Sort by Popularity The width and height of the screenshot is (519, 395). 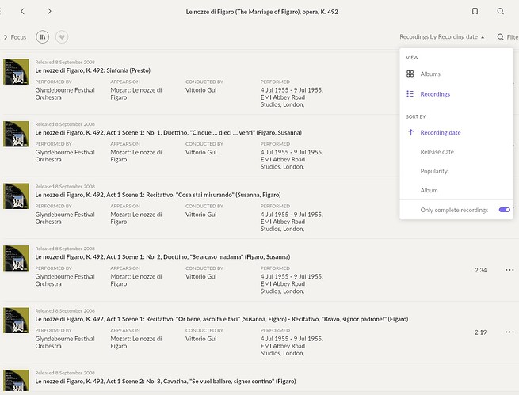(433, 171)
